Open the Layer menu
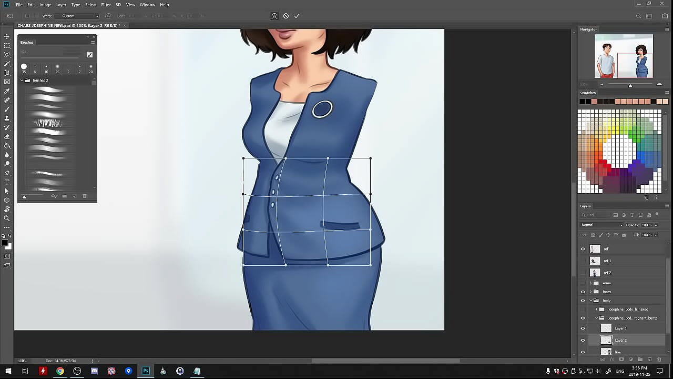 click(x=61, y=5)
